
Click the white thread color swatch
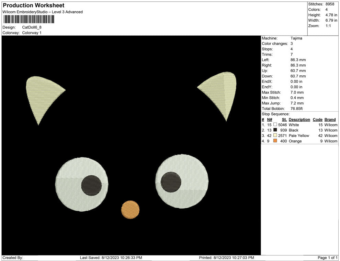pyautogui.click(x=275, y=125)
